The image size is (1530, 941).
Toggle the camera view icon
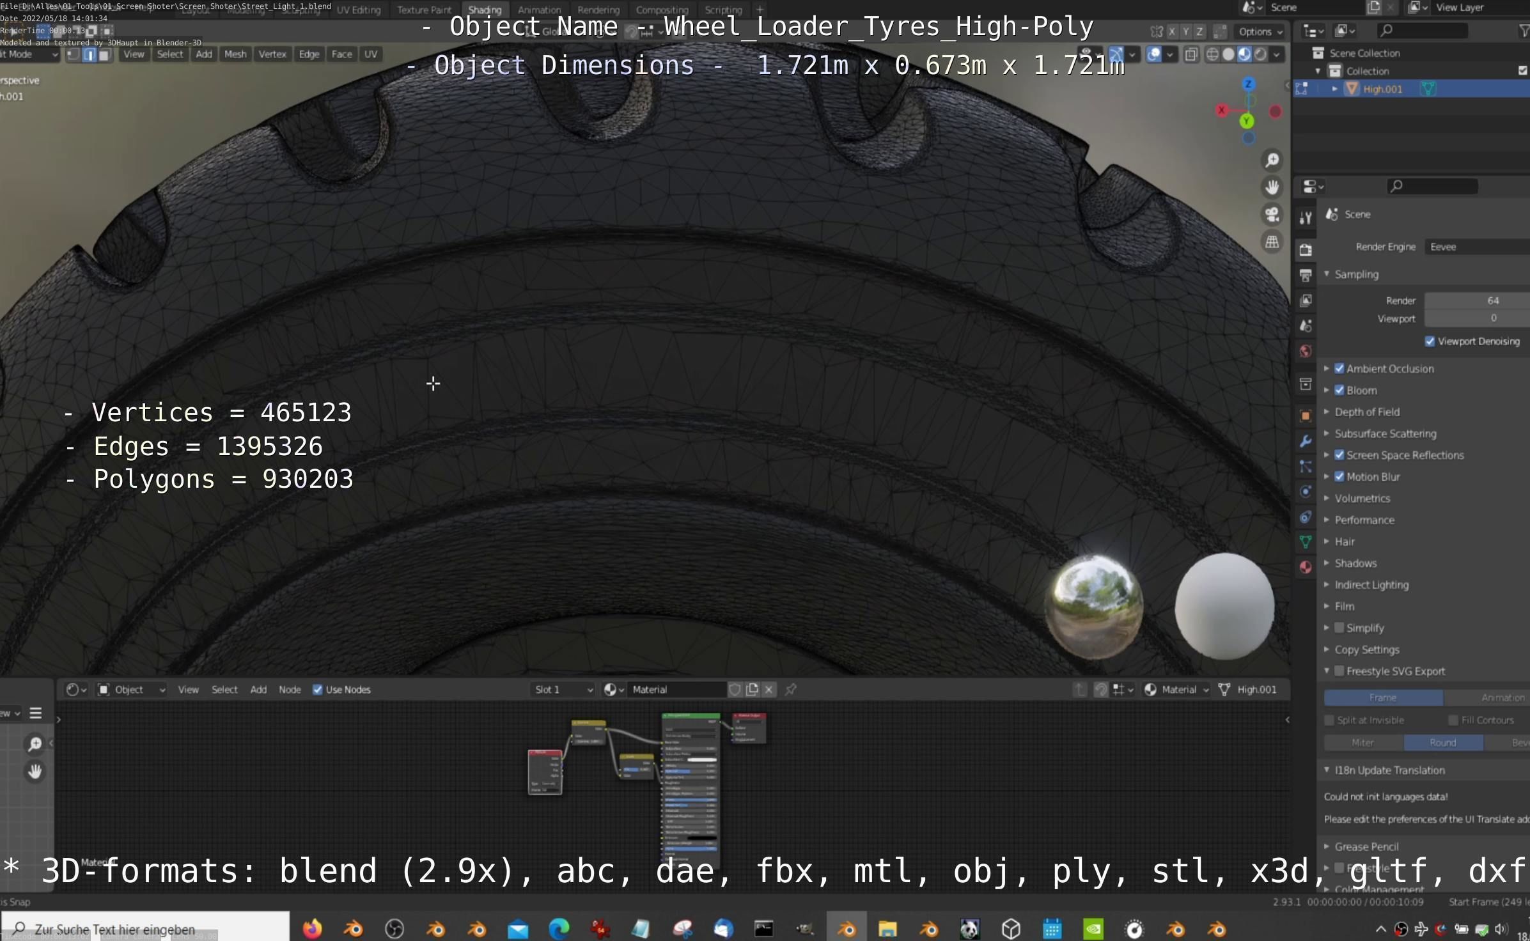pos(1272,215)
